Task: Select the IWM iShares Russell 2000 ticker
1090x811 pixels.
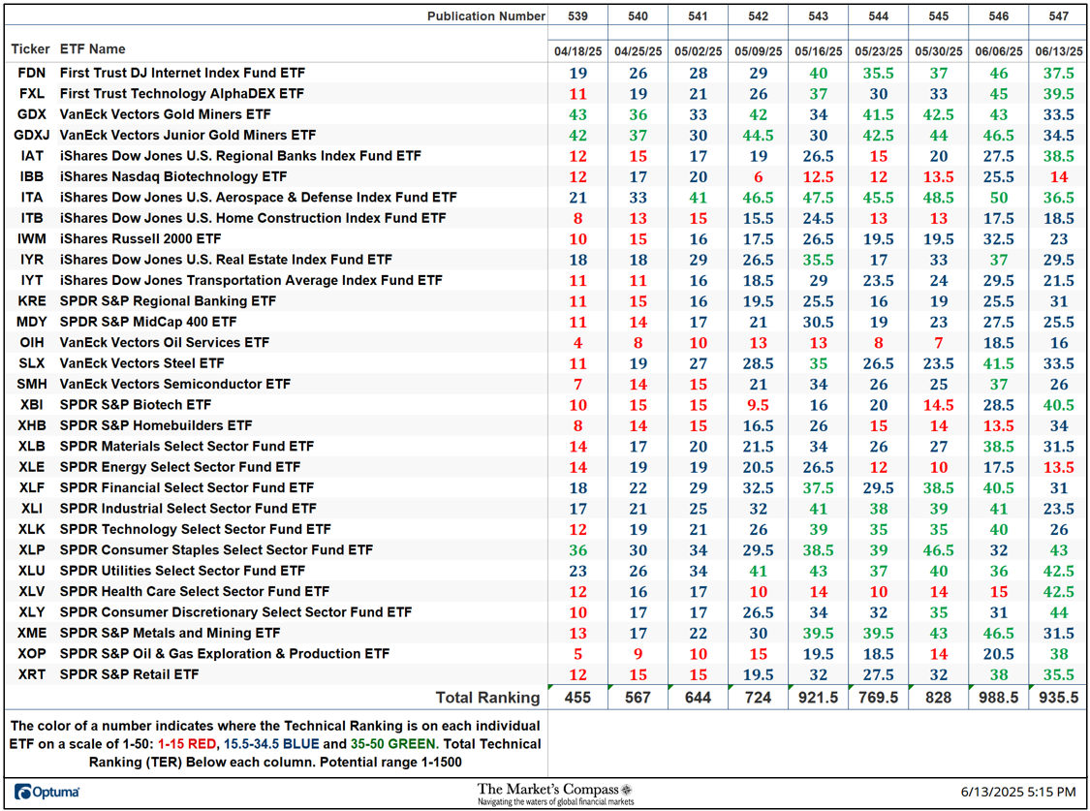Action: pyautogui.click(x=32, y=238)
